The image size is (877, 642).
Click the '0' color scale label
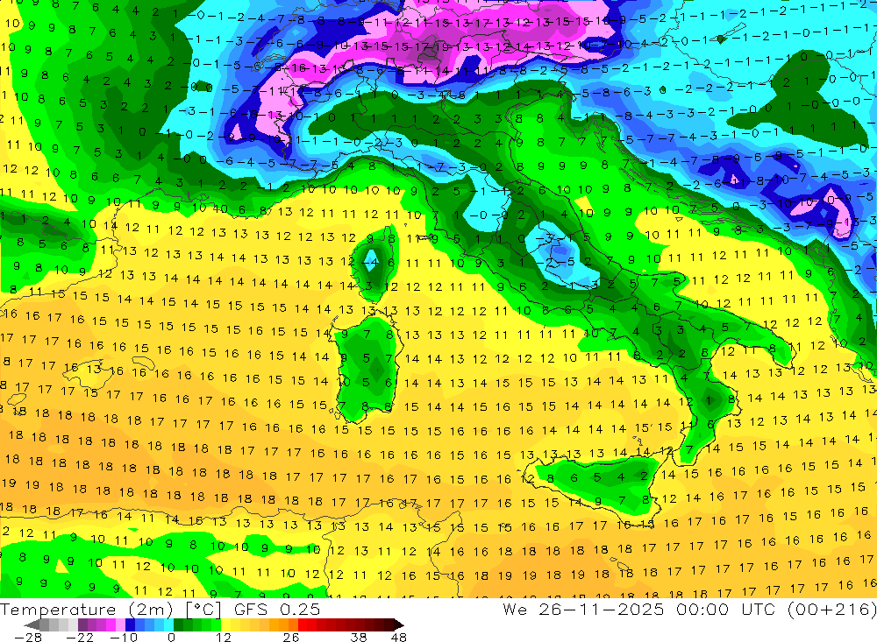172,637
